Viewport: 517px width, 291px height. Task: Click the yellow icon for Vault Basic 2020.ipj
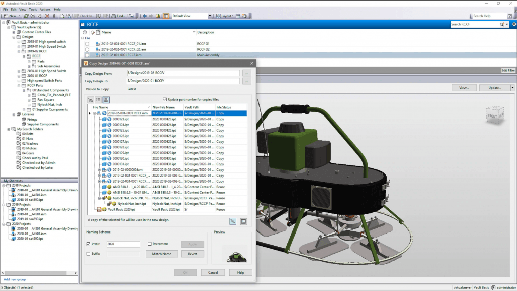tap(104, 209)
